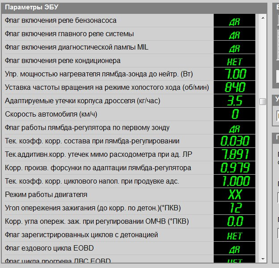
Task: Select the lambda regulator first probe flag
Action: 107,128
